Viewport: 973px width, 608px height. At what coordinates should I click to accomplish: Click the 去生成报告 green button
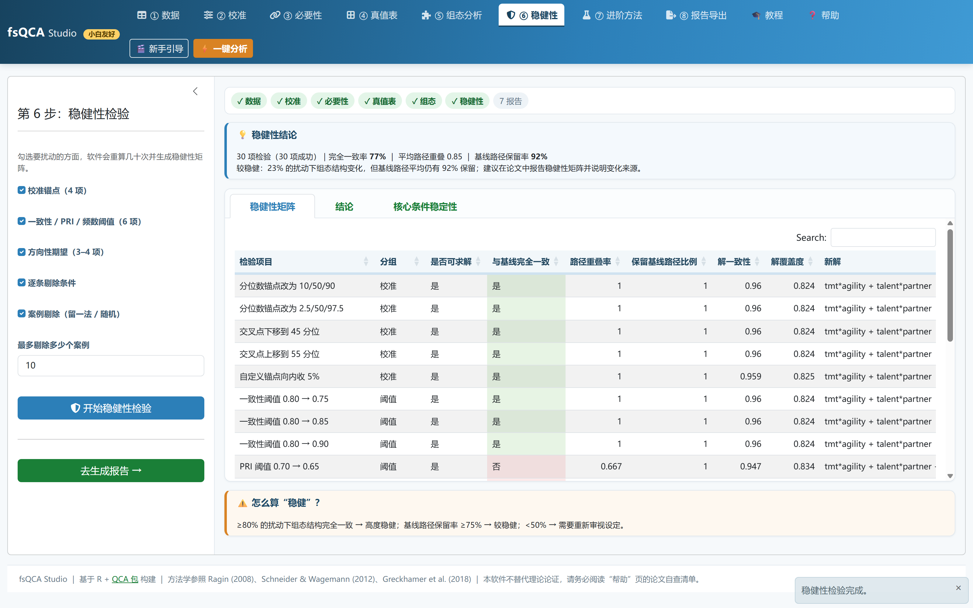[x=111, y=471]
